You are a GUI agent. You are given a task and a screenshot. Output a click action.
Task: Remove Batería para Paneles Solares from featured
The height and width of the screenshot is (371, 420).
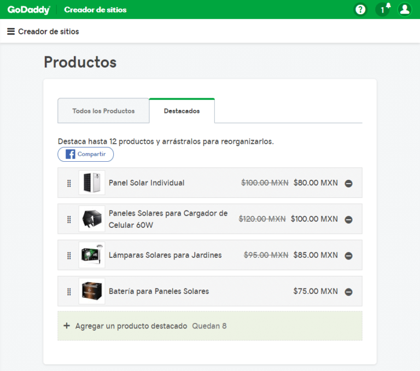348,292
